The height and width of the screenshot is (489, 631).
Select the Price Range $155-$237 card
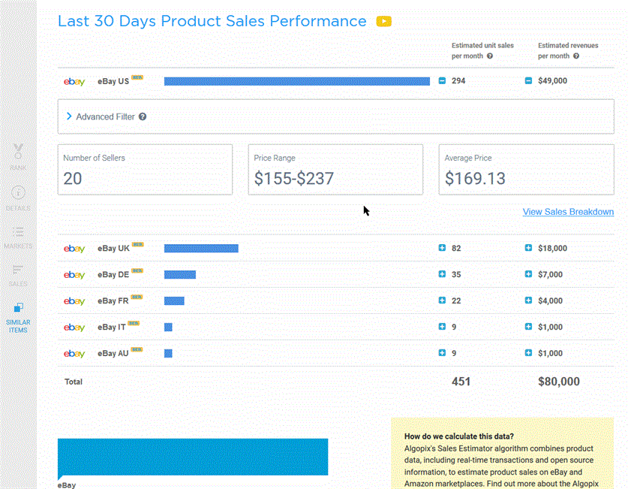(x=335, y=170)
